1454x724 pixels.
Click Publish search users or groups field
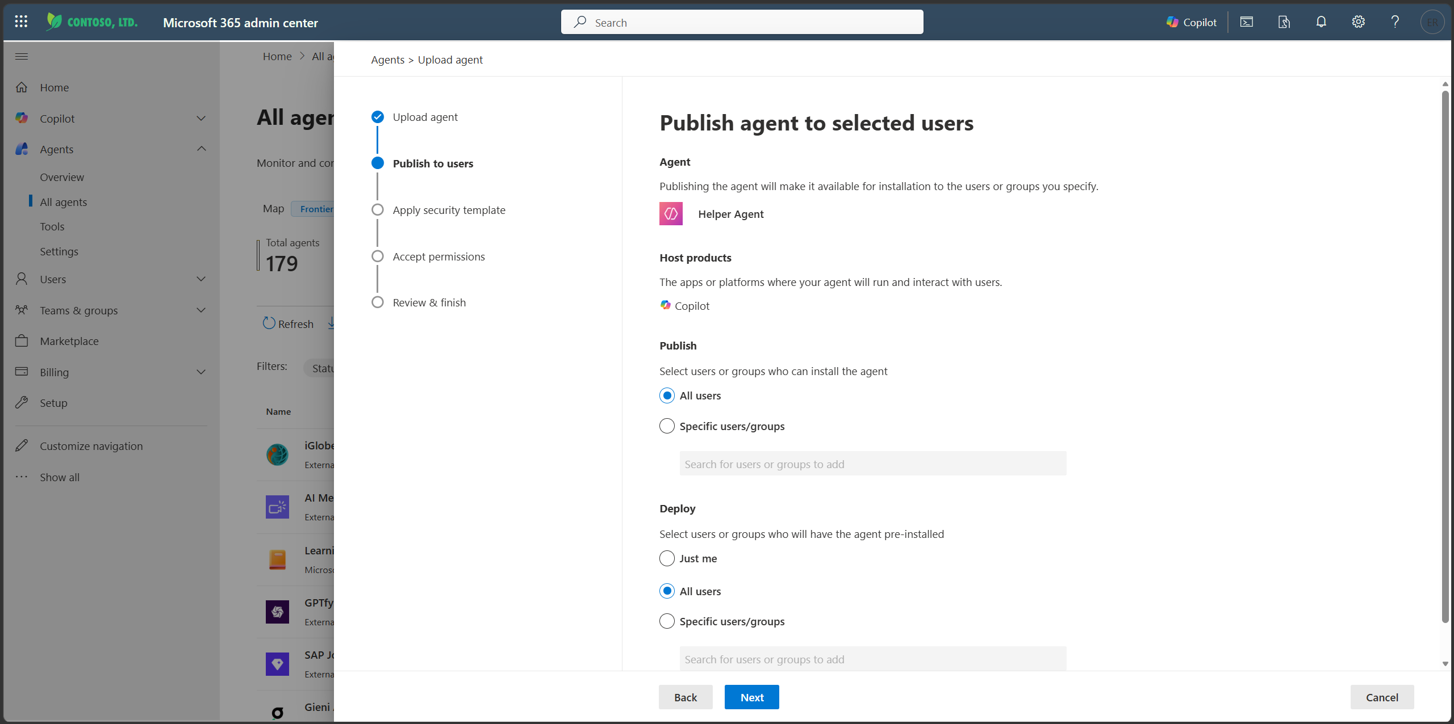pos(873,464)
